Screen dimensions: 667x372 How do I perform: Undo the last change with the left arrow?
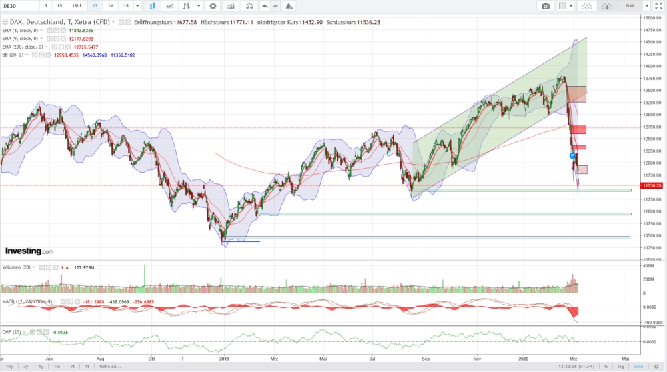tap(265, 6)
